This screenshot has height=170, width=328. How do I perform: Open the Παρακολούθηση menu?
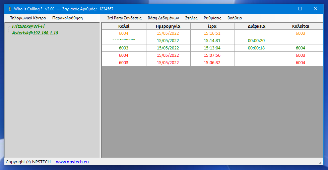[x=67, y=18]
